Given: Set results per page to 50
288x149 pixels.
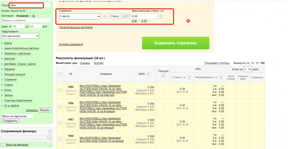Looking at the screenshot, I should 257,63.
